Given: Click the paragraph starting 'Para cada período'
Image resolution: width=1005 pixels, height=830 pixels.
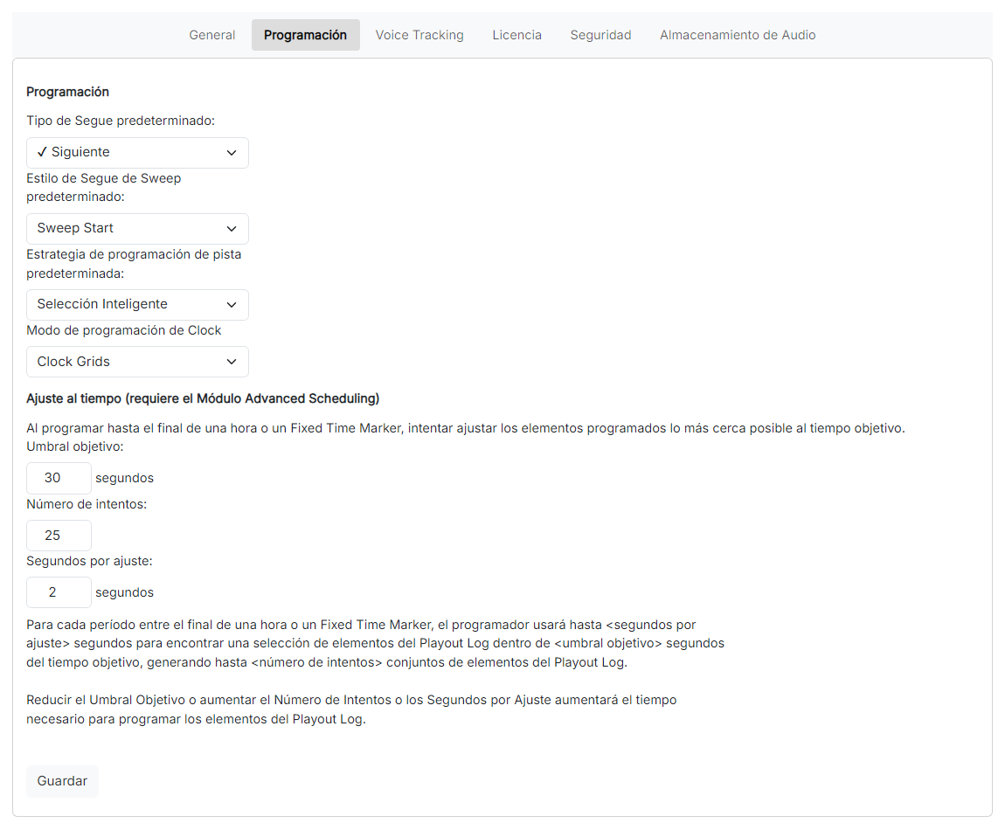Looking at the screenshot, I should pyautogui.click(x=376, y=644).
